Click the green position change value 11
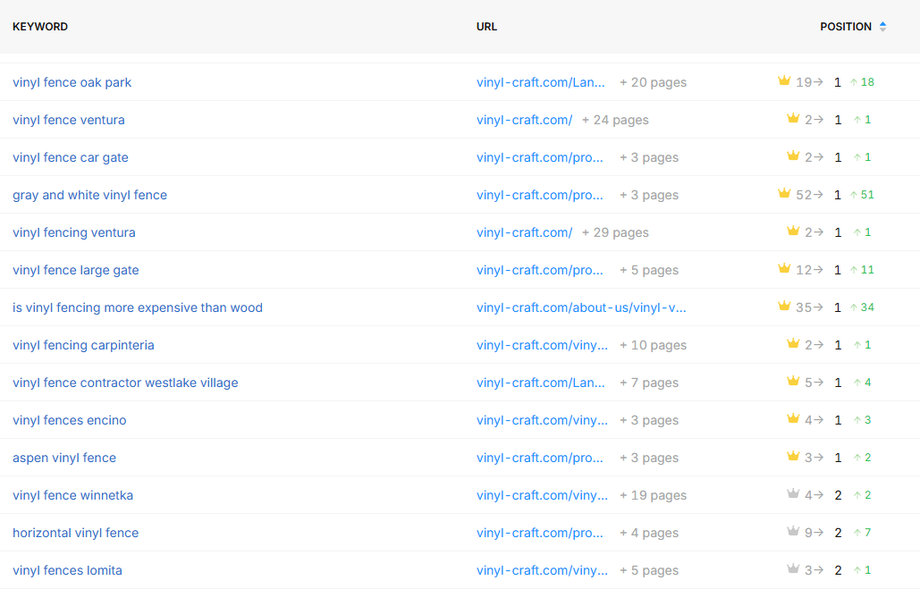 pyautogui.click(x=867, y=270)
